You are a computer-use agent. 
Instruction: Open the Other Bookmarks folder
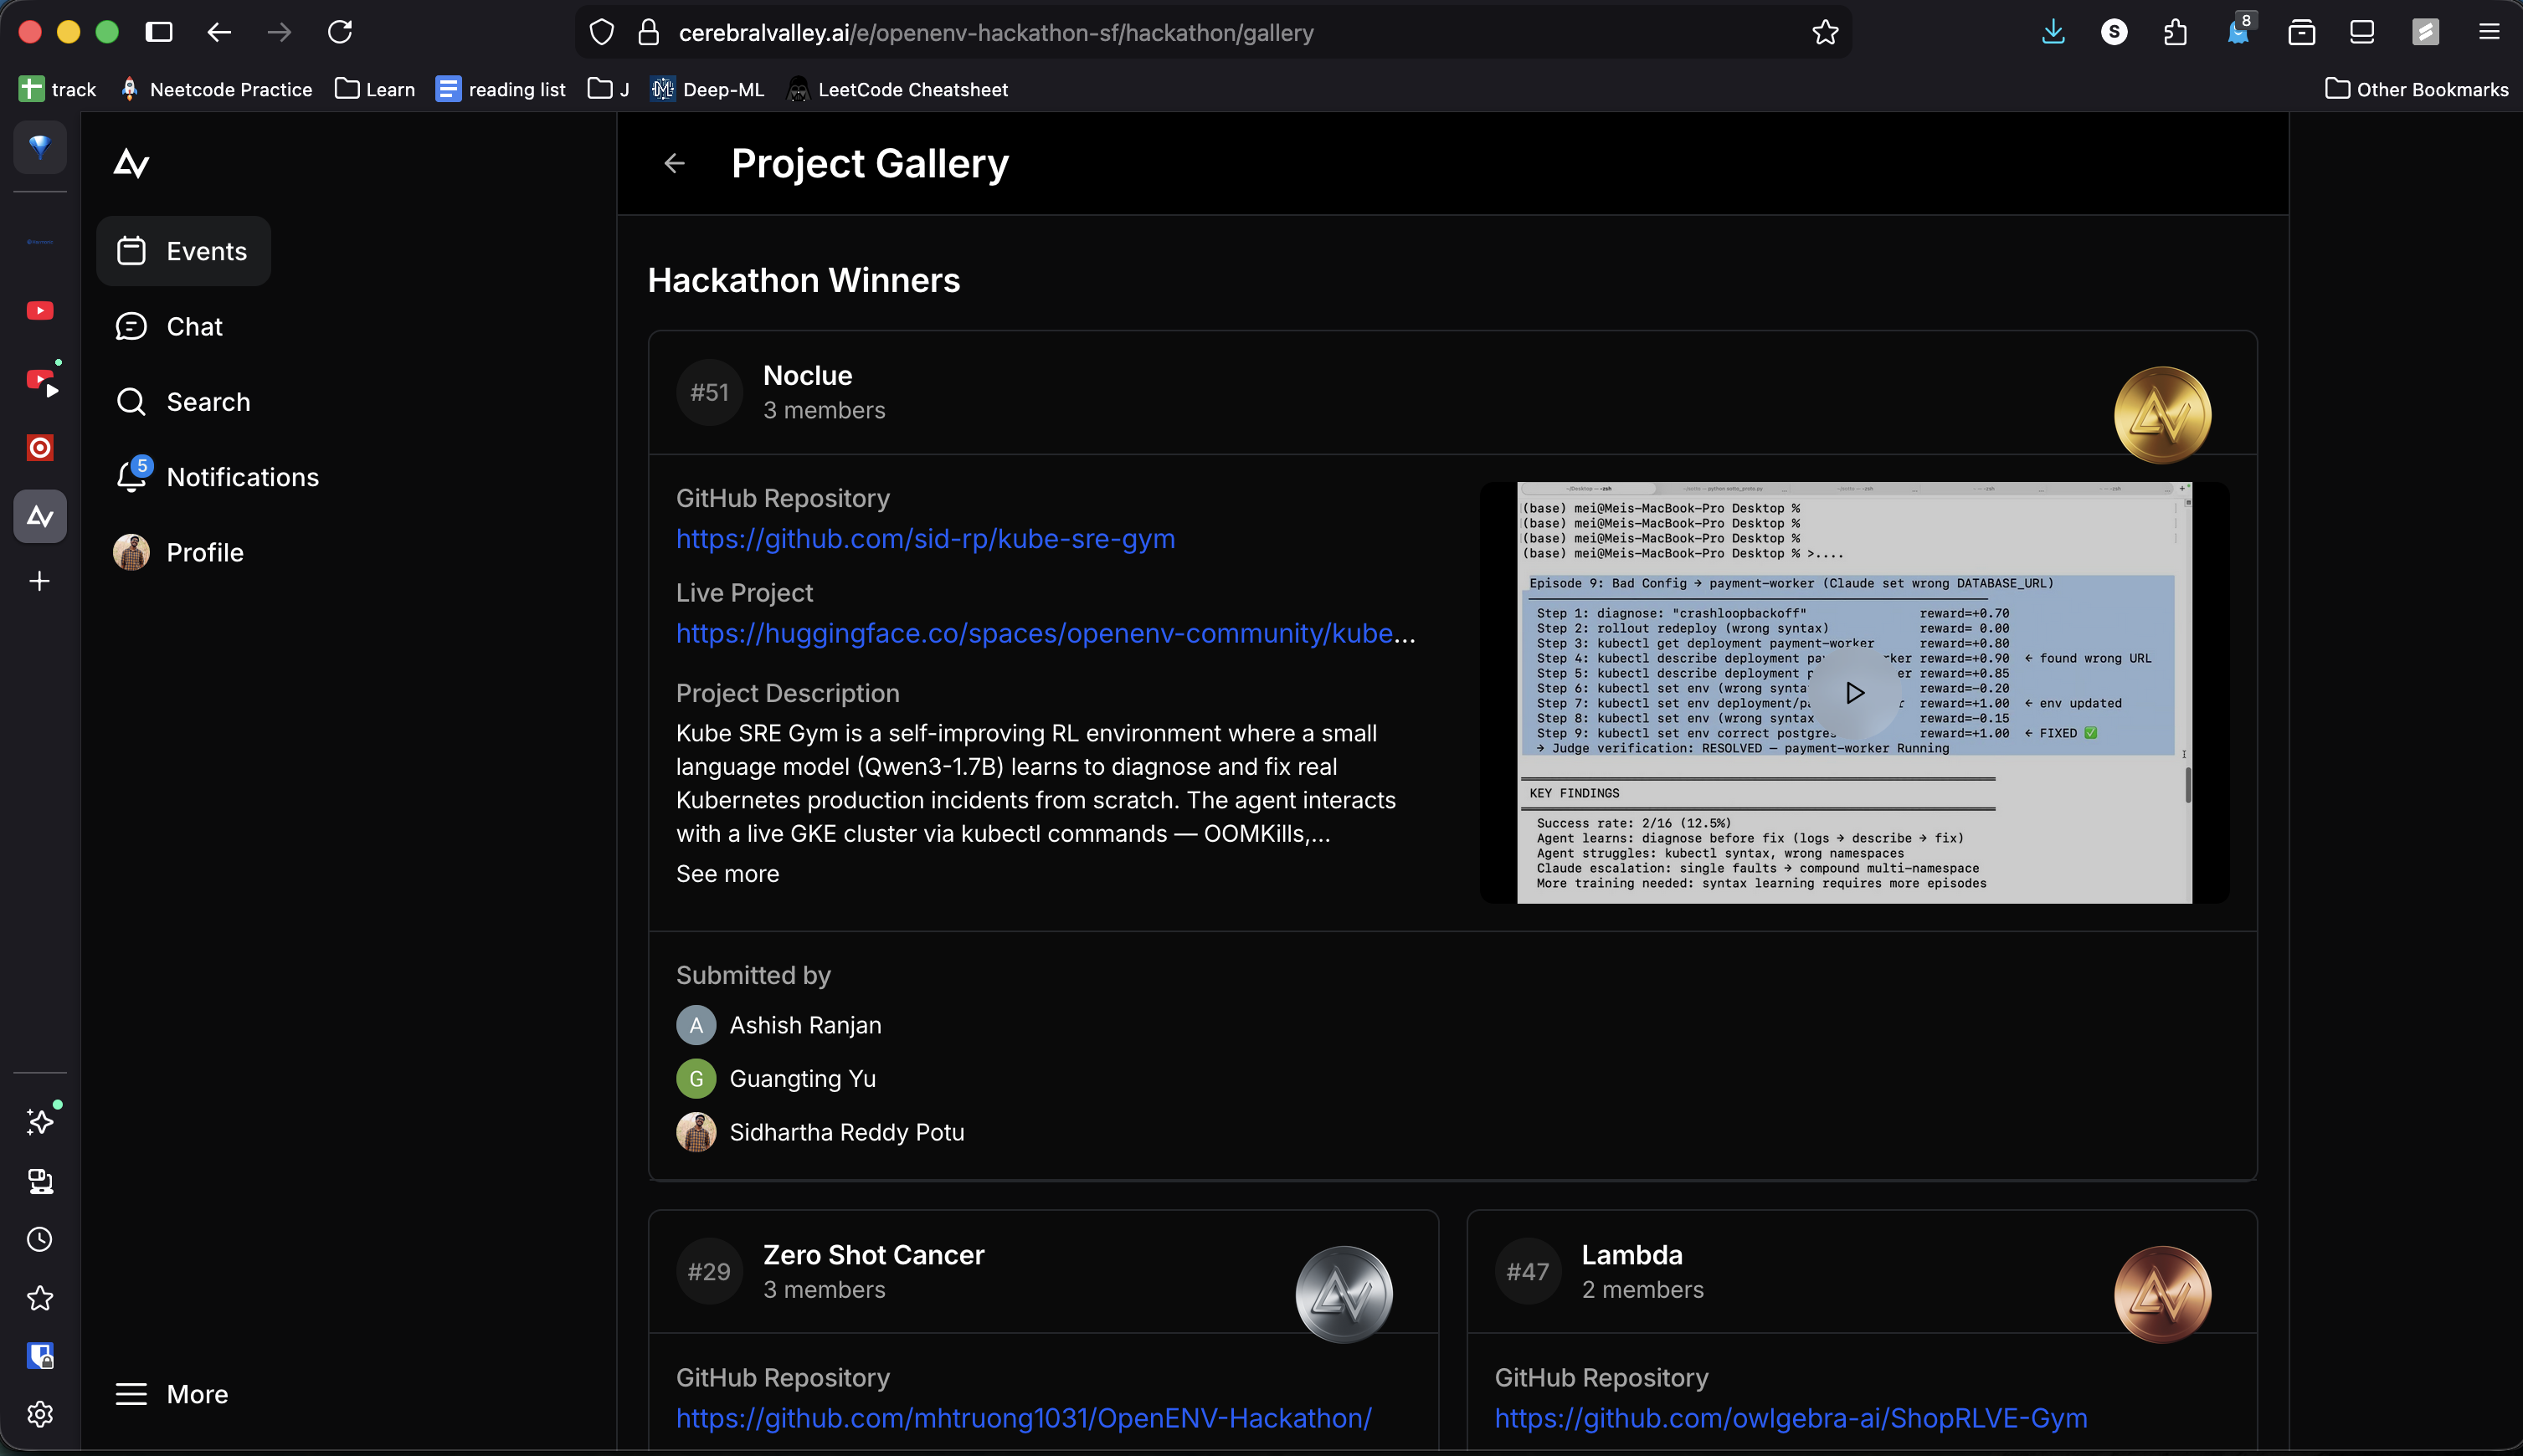pyautogui.click(x=2417, y=89)
